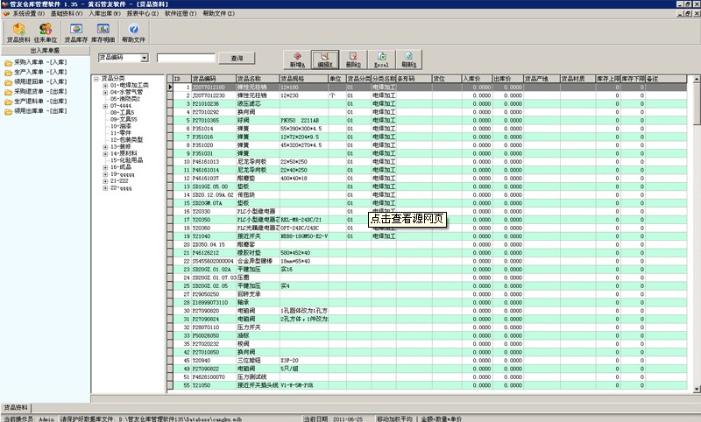Open 采购退货单 -[出库] in the sidebar
701x422 pixels.
[x=36, y=92]
